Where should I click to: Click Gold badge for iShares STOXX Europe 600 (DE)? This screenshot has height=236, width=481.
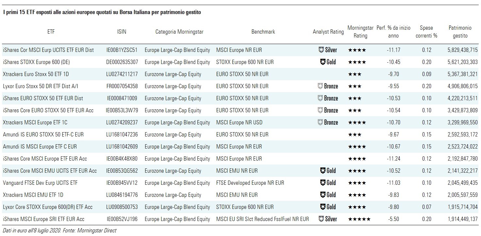tap(328, 62)
